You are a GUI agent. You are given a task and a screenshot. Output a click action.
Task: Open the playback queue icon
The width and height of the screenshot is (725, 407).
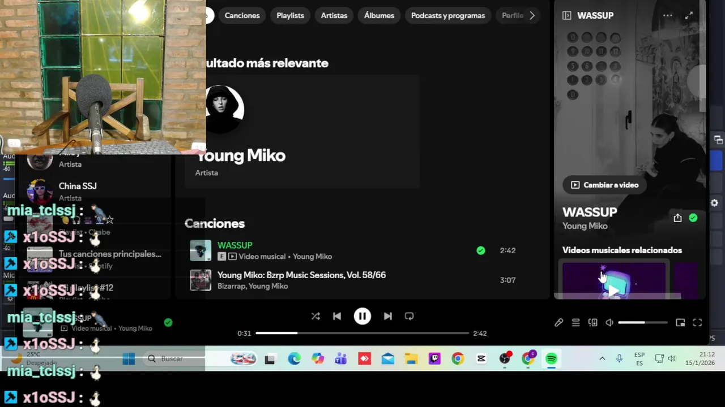(575, 322)
